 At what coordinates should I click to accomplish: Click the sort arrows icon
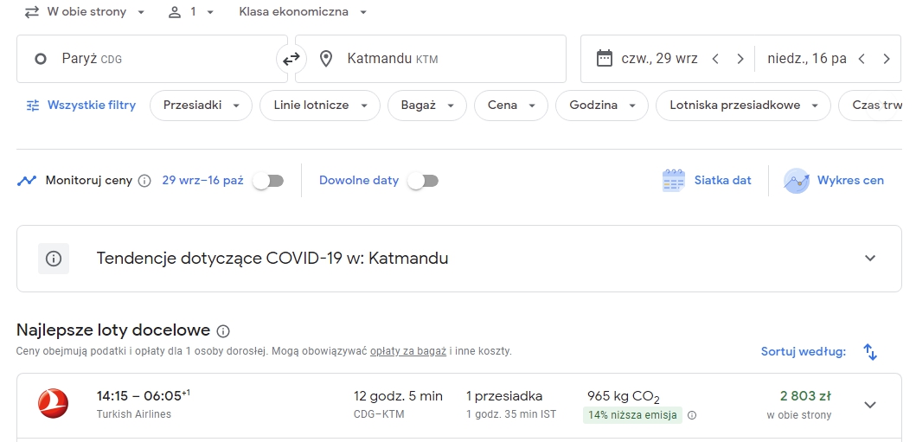pos(870,352)
